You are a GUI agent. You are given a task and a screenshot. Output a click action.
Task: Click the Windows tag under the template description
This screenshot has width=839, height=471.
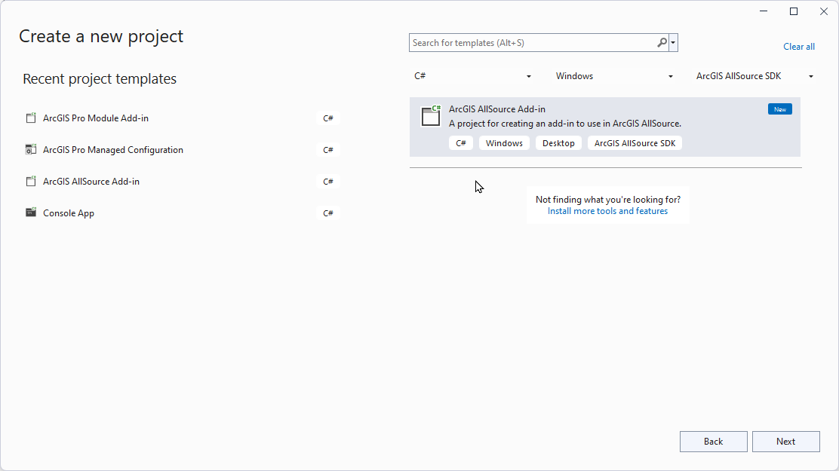point(504,142)
